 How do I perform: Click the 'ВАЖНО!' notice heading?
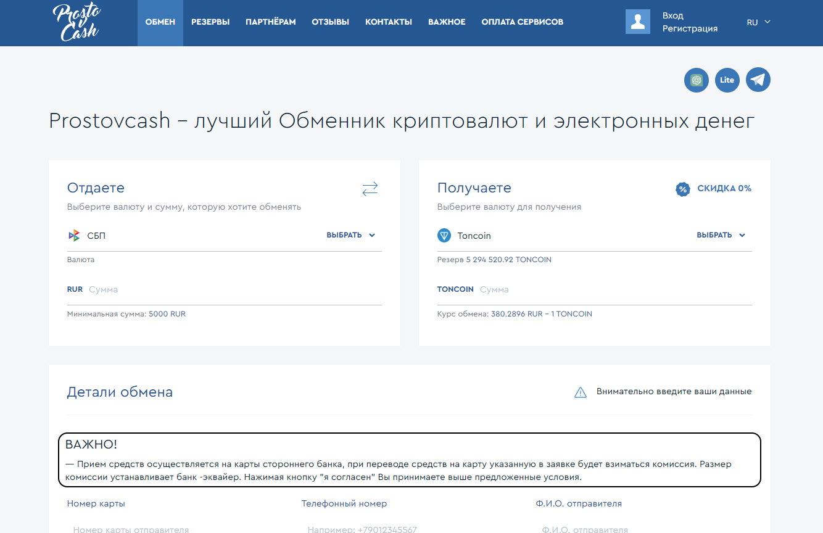point(91,444)
